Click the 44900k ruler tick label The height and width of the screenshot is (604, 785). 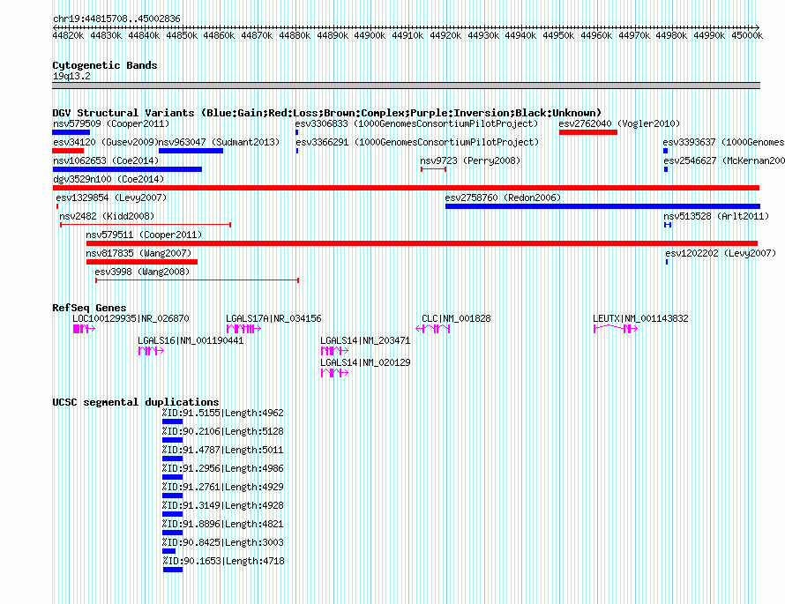pyautogui.click(x=370, y=35)
